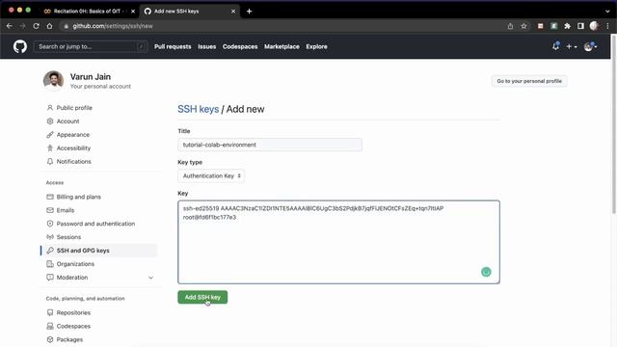617x347 pixels.
Task: Click the browser forward arrow
Action: 22,26
